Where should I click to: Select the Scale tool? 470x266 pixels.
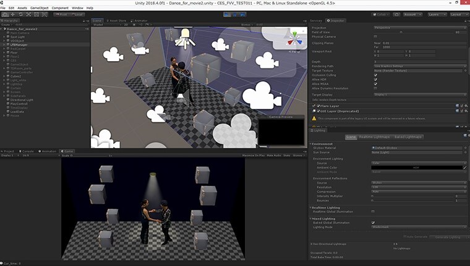coord(28,14)
